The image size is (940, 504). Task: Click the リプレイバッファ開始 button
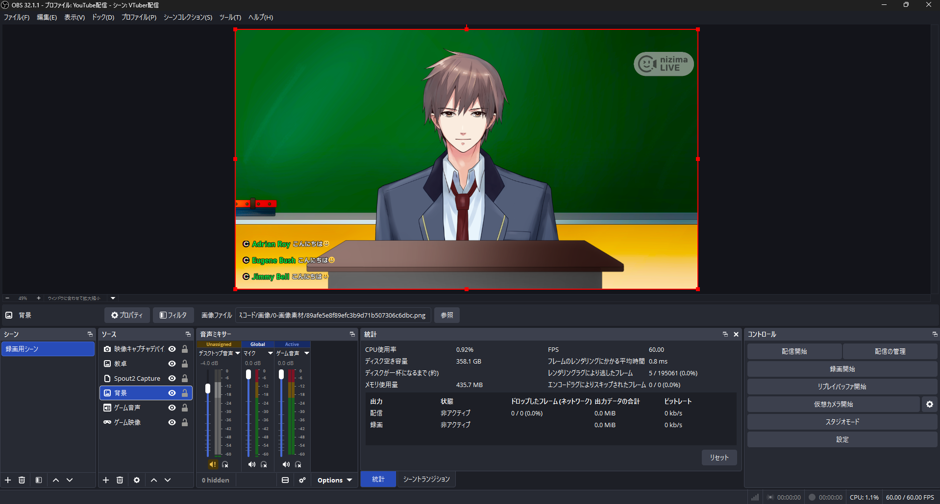tap(842, 387)
